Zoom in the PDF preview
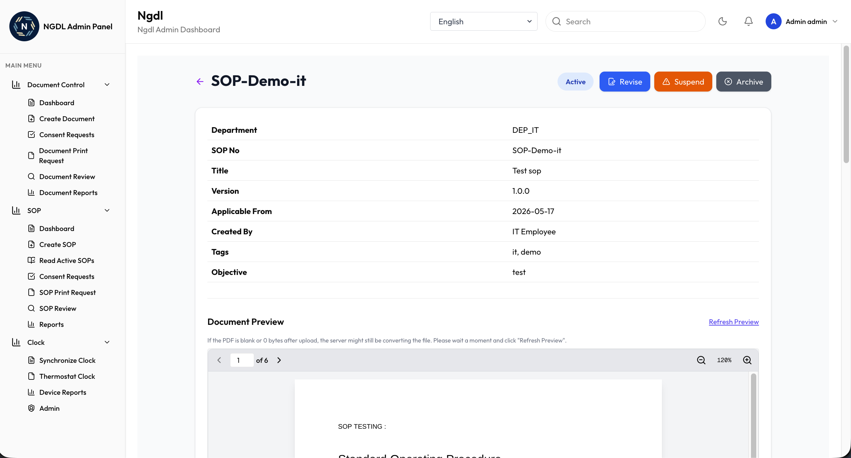This screenshot has height=458, width=851. pos(747,360)
